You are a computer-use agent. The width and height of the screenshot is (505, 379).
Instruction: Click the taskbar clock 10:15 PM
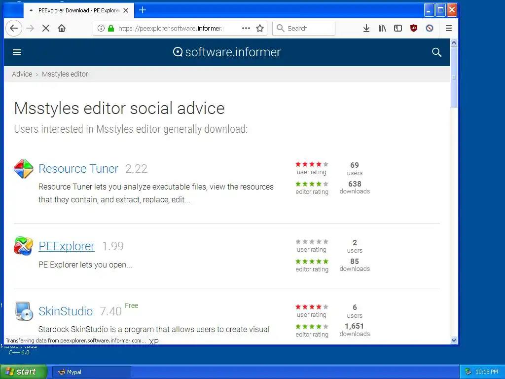[487, 372]
